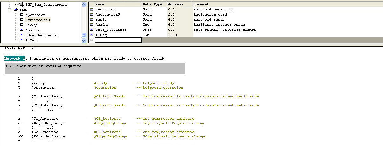Screen dimensions: 383x146
Task: Select the Network 4 title label
Action: (14, 59)
